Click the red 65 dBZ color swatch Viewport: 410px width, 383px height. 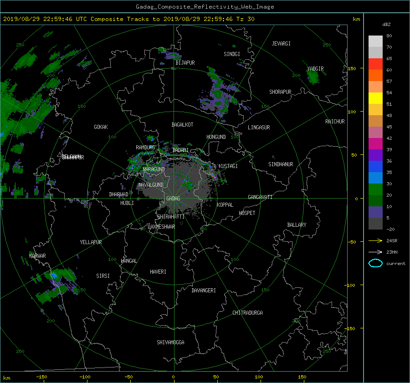375,64
